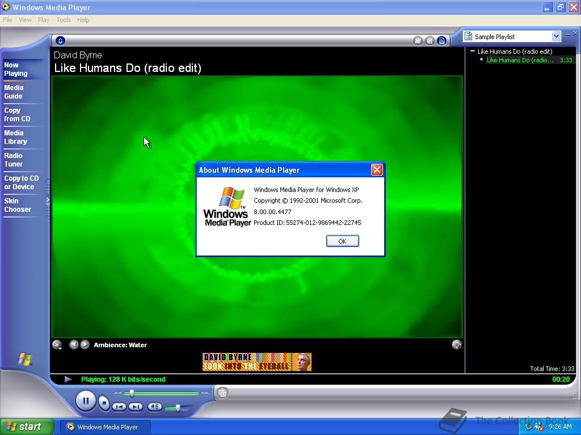Select the next visualization

[x=85, y=344]
